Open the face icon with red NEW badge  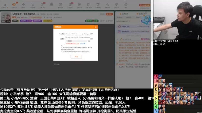pyautogui.click(x=42, y=5)
